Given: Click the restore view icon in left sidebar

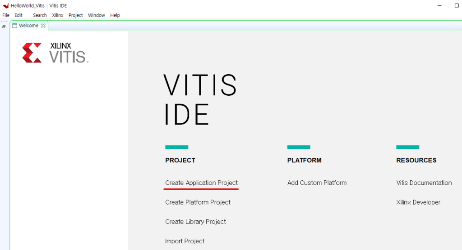Looking at the screenshot, I should 4,27.
